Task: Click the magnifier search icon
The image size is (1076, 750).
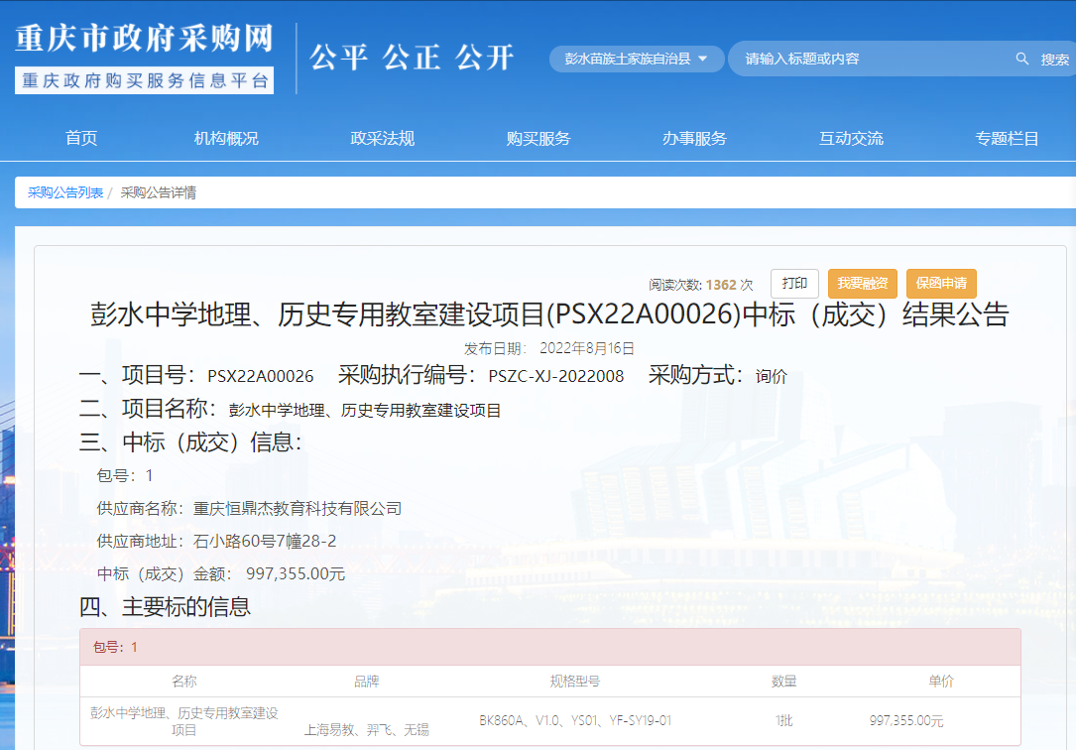Action: click(x=1022, y=60)
